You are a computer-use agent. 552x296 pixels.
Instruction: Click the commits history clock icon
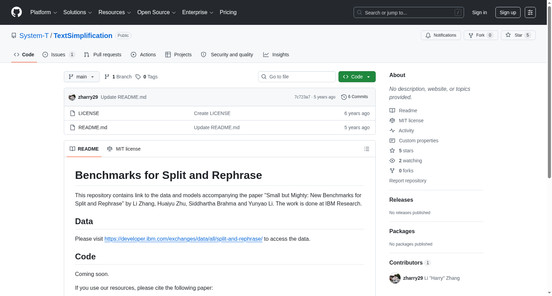(x=344, y=97)
